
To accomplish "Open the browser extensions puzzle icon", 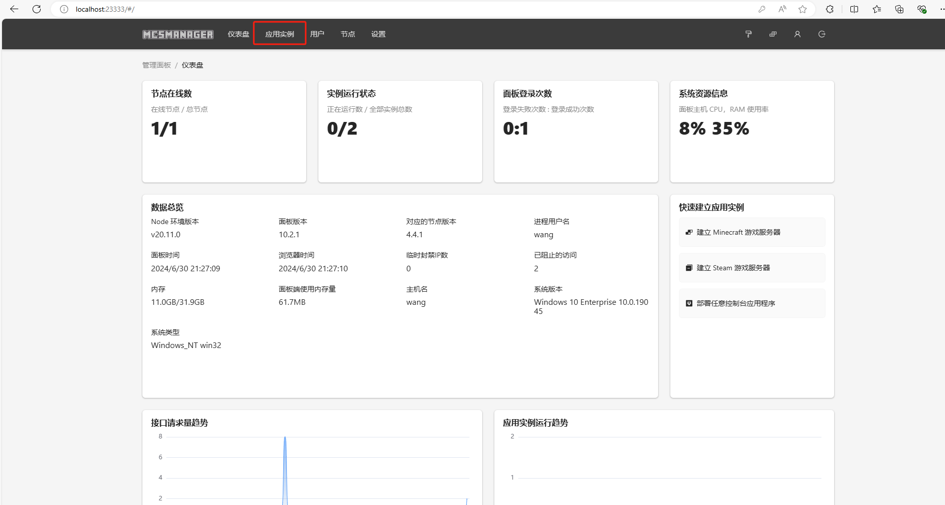I will tap(830, 9).
